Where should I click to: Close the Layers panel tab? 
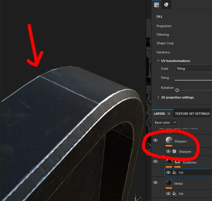pyautogui.click(x=169, y=114)
